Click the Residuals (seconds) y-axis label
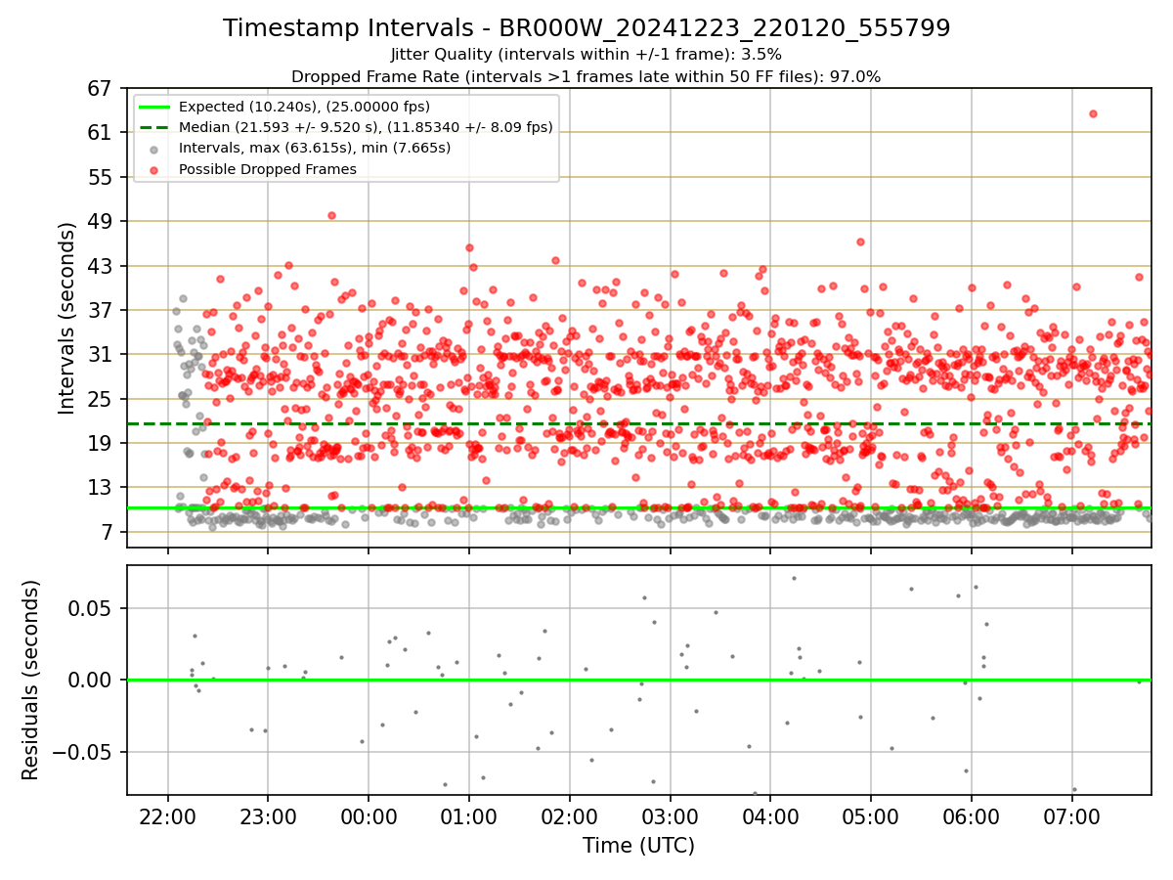This screenshot has width=1173, height=880. (31, 680)
